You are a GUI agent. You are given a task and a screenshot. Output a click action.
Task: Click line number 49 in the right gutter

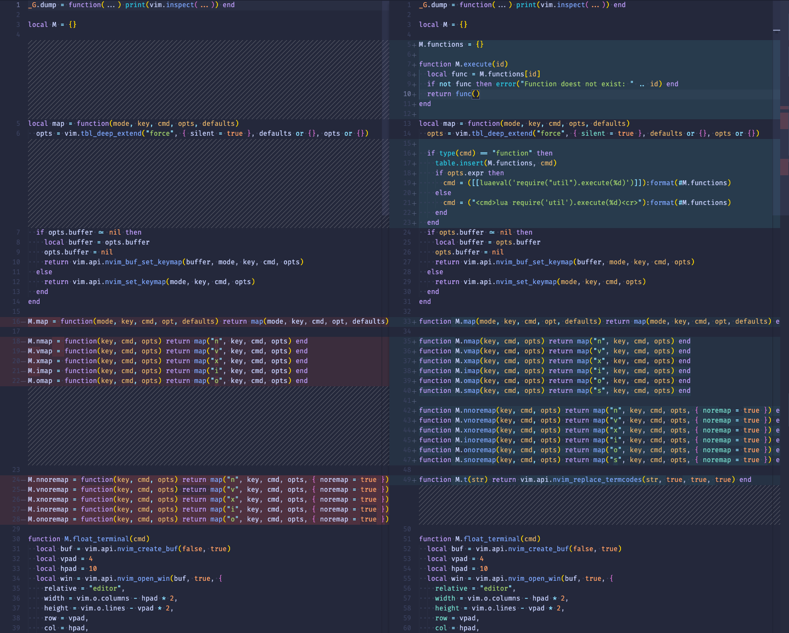point(407,480)
